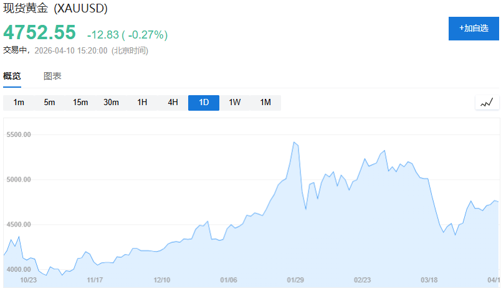The image size is (501, 288).
Task: Click the 现货黄金 (XAUUSD) title
Action: click(55, 9)
